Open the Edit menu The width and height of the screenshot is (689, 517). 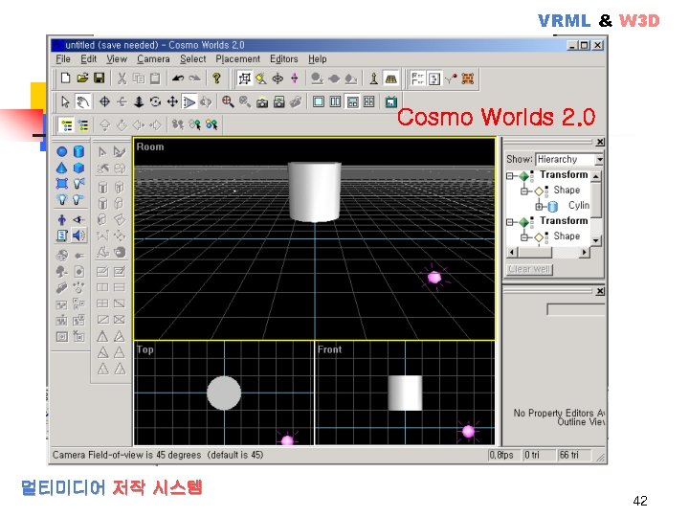pos(88,59)
